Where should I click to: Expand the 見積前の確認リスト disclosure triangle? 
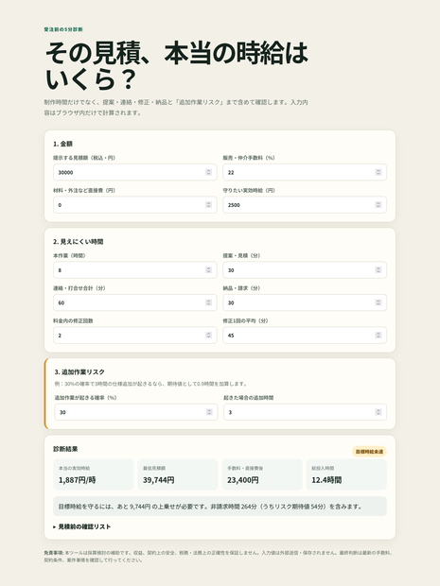55,527
